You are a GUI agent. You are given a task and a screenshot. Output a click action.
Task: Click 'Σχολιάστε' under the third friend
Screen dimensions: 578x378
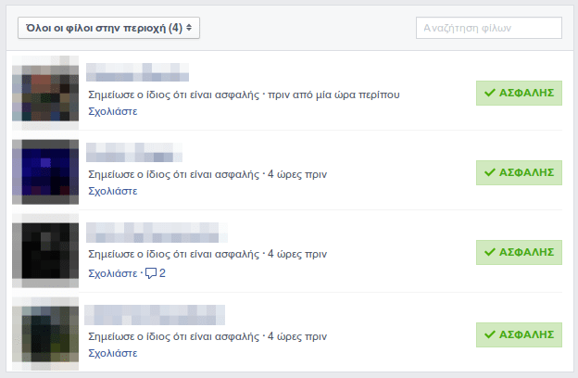tap(113, 273)
